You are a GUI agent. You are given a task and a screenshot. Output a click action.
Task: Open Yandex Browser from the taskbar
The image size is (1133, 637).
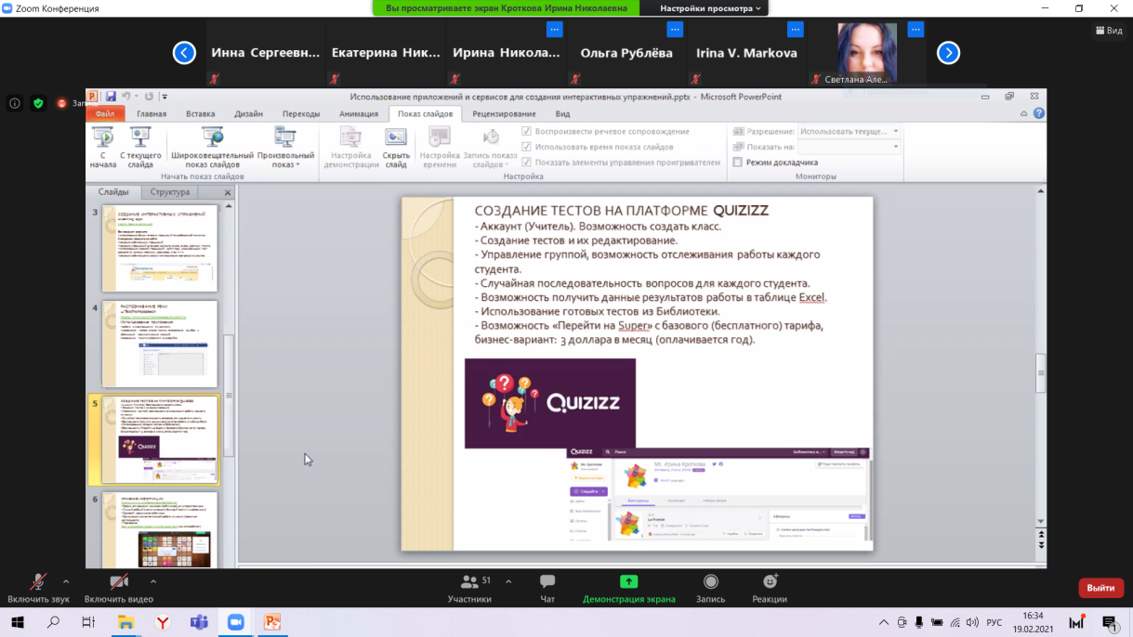[163, 622]
